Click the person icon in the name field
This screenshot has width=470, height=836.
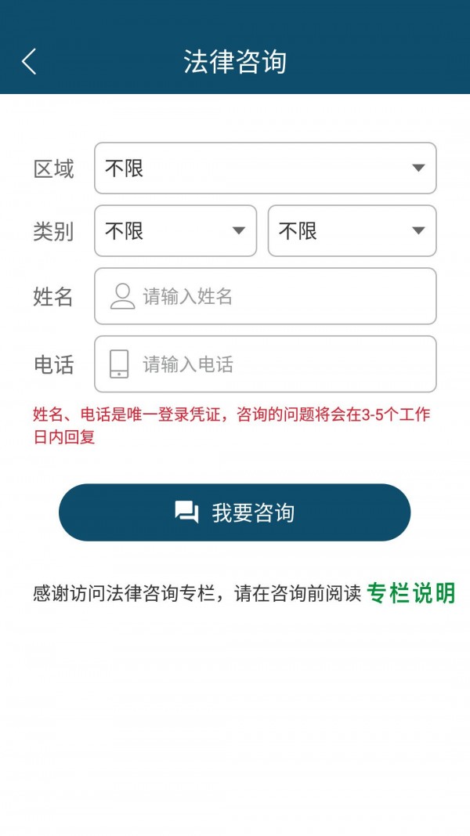point(121,296)
